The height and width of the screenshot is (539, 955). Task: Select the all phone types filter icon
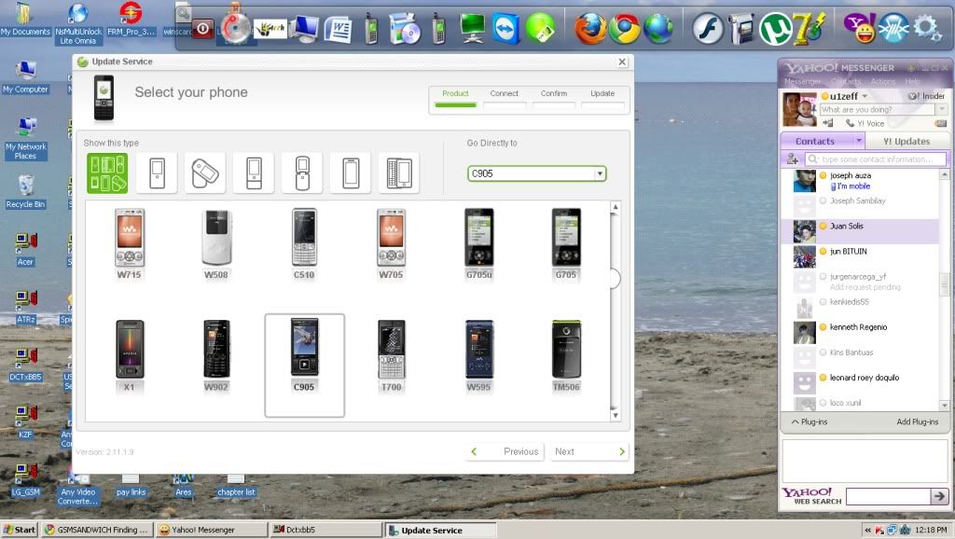(x=107, y=173)
